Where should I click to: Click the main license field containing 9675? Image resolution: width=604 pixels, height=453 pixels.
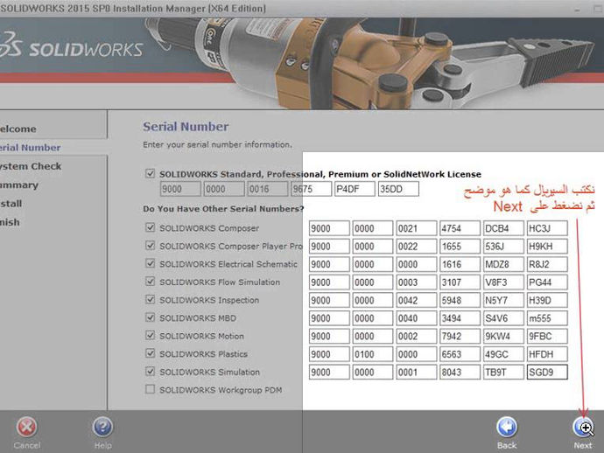[x=312, y=189]
